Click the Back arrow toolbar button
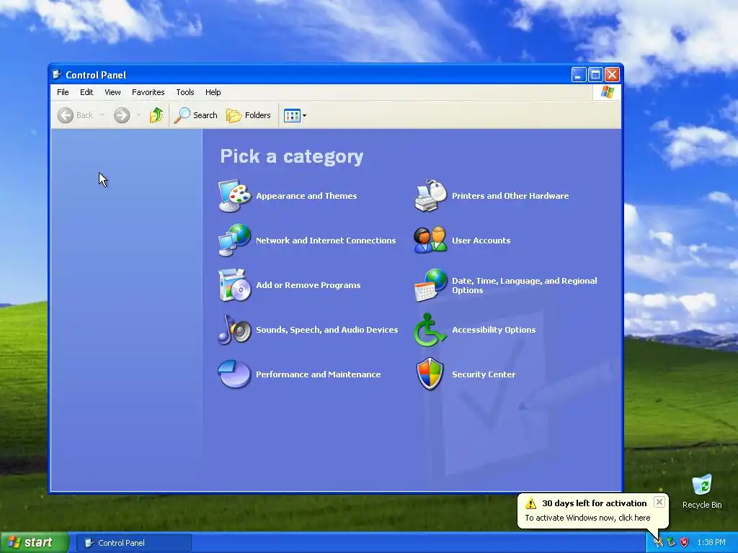The width and height of the screenshot is (738, 553). click(75, 115)
